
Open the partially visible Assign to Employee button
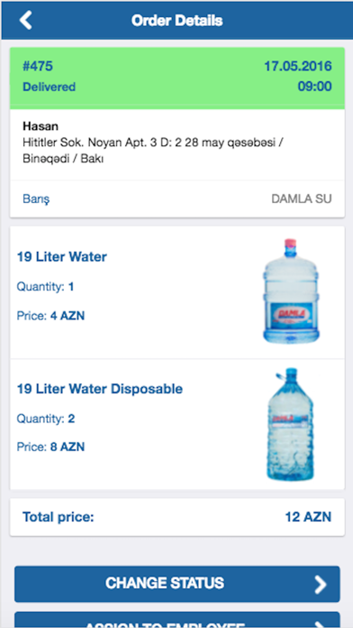[177, 620]
